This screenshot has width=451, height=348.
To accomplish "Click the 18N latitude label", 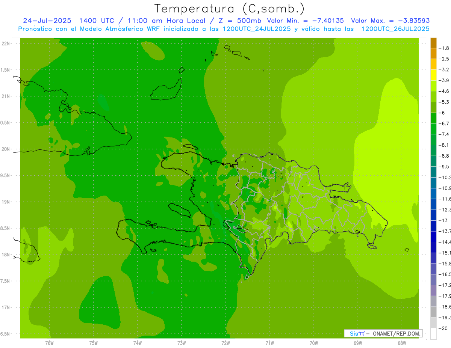I will pos(5,255).
